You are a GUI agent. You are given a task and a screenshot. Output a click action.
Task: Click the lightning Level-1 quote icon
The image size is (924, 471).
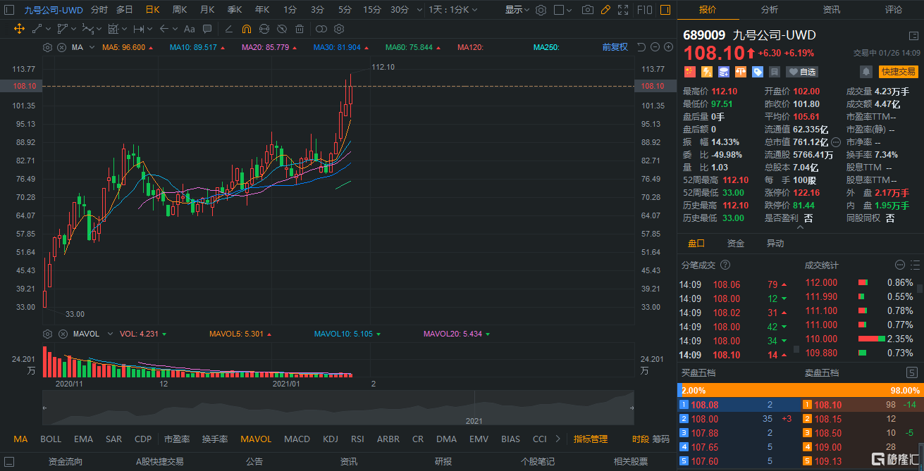pos(707,72)
